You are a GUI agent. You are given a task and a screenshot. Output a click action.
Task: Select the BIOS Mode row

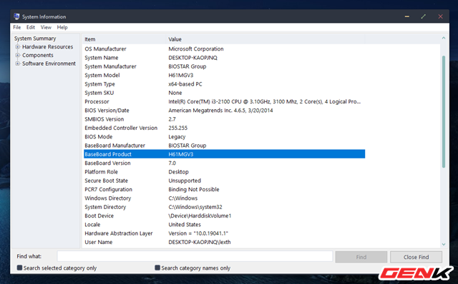tap(224, 136)
